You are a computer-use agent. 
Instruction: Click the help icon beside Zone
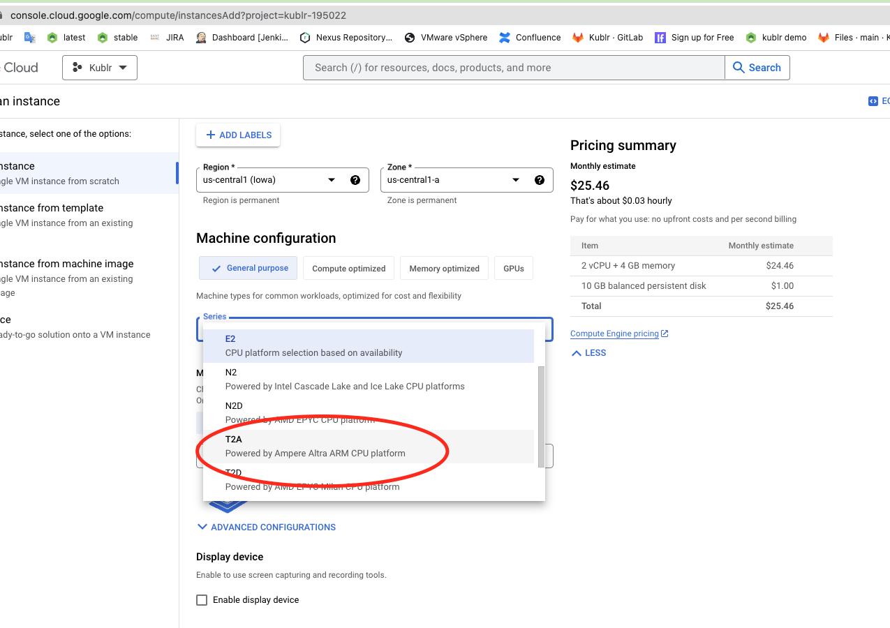[x=540, y=180]
